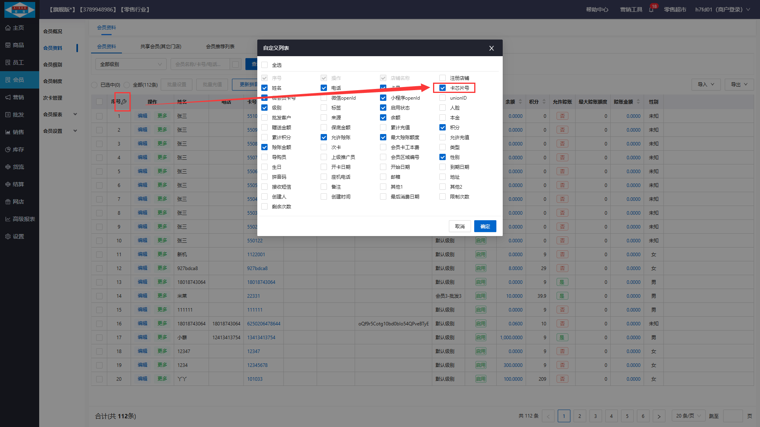Click the 确定 confirm button

[x=485, y=226]
